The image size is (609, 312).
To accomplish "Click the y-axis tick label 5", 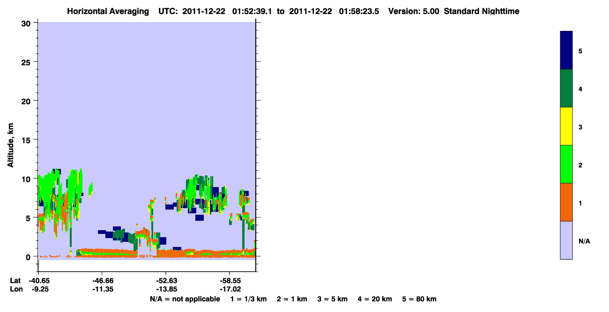I will click(x=29, y=218).
